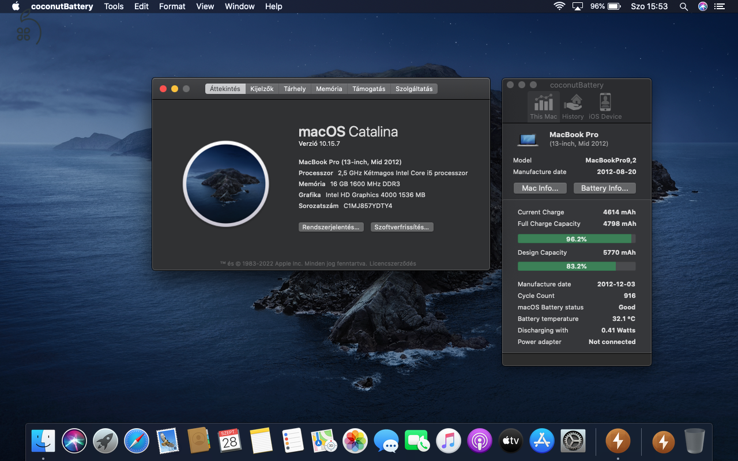
Task: Open Maps from the Dock
Action: (323, 441)
